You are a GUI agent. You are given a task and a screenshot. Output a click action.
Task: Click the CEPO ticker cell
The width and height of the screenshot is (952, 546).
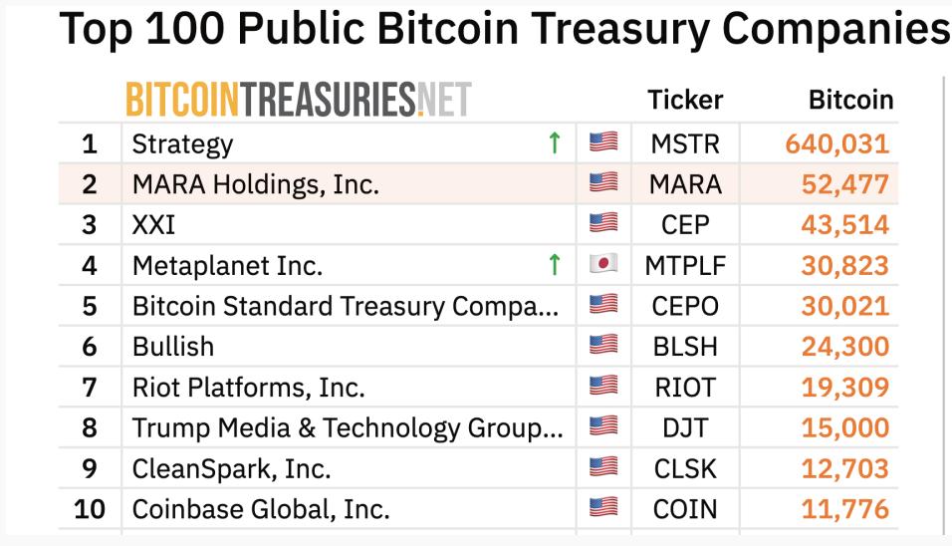685,306
